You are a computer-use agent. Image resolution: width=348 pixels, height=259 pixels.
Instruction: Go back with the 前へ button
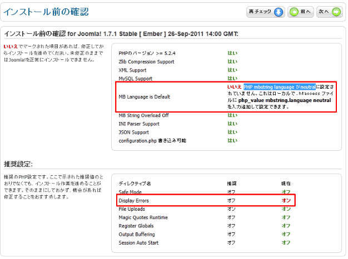[x=301, y=12]
